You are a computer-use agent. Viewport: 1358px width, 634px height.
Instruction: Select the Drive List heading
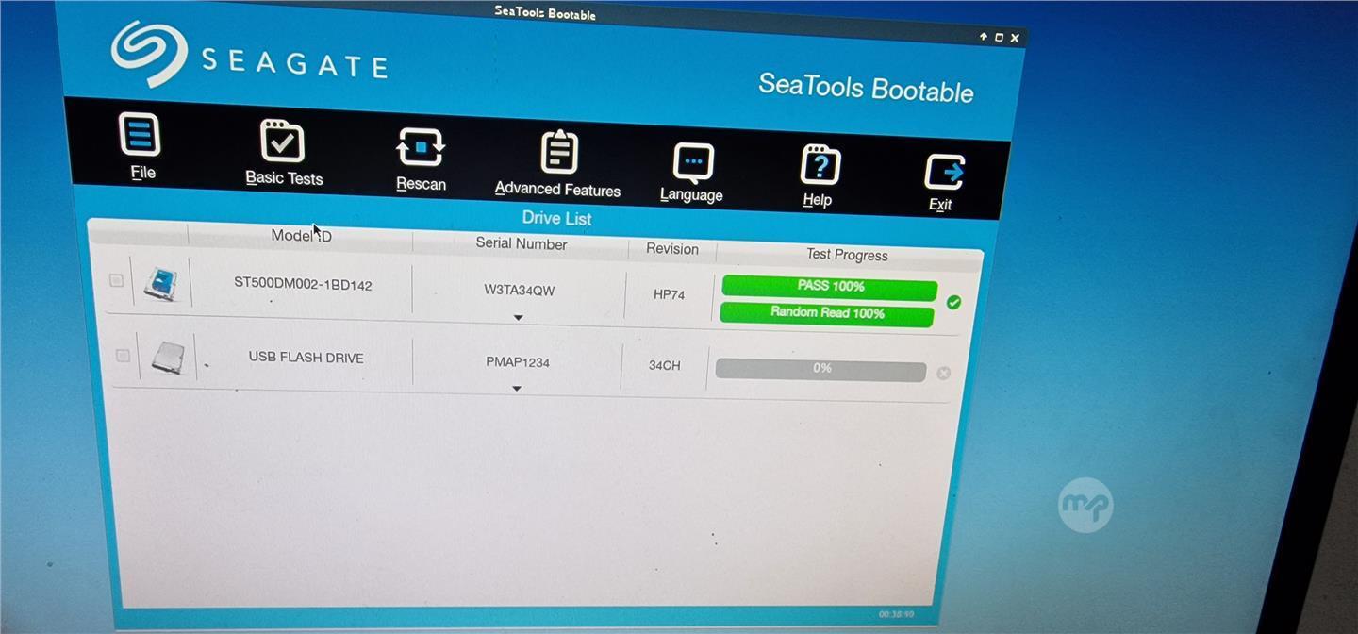click(556, 218)
